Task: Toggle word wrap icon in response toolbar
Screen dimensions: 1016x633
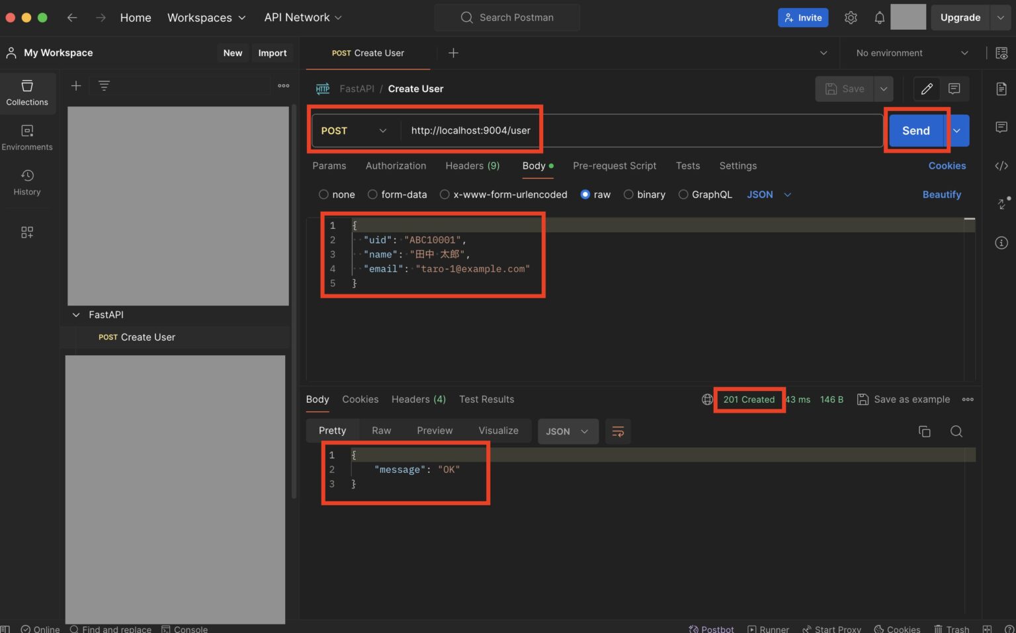Action: pyautogui.click(x=618, y=431)
